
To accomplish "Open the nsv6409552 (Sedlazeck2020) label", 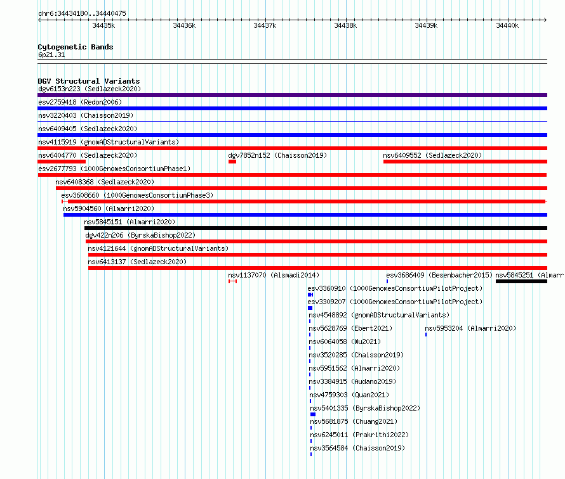I will point(432,155).
